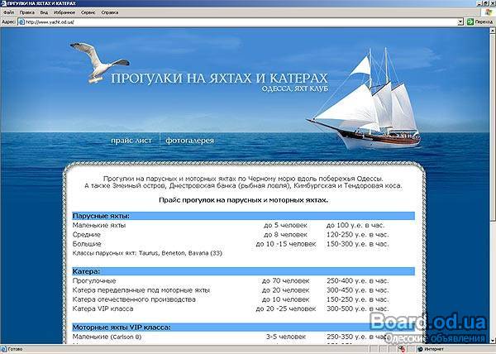The image size is (496, 354).
Task: Click the vertical scrollbar on the right edge
Action: click(491, 182)
